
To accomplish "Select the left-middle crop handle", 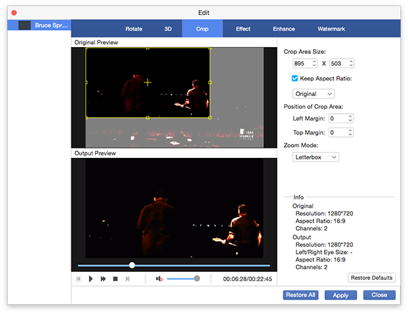I will pyautogui.click(x=86, y=82).
